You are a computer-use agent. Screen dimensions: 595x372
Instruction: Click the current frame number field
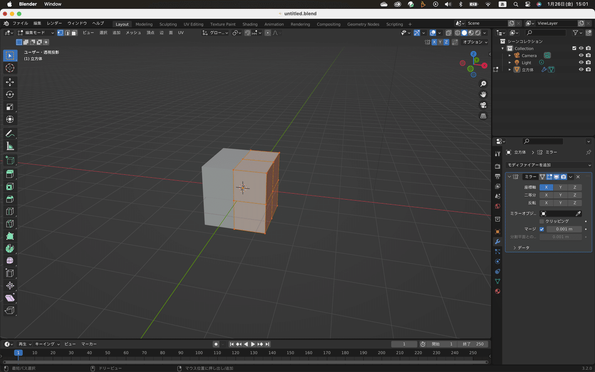[x=404, y=344]
